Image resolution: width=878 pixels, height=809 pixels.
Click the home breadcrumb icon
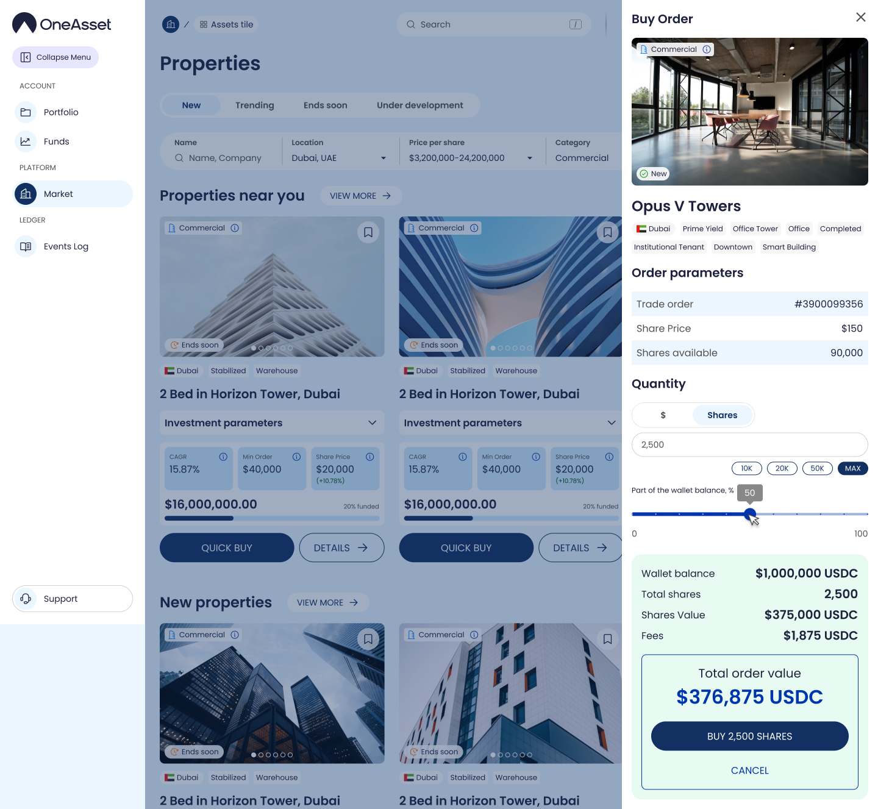click(171, 24)
